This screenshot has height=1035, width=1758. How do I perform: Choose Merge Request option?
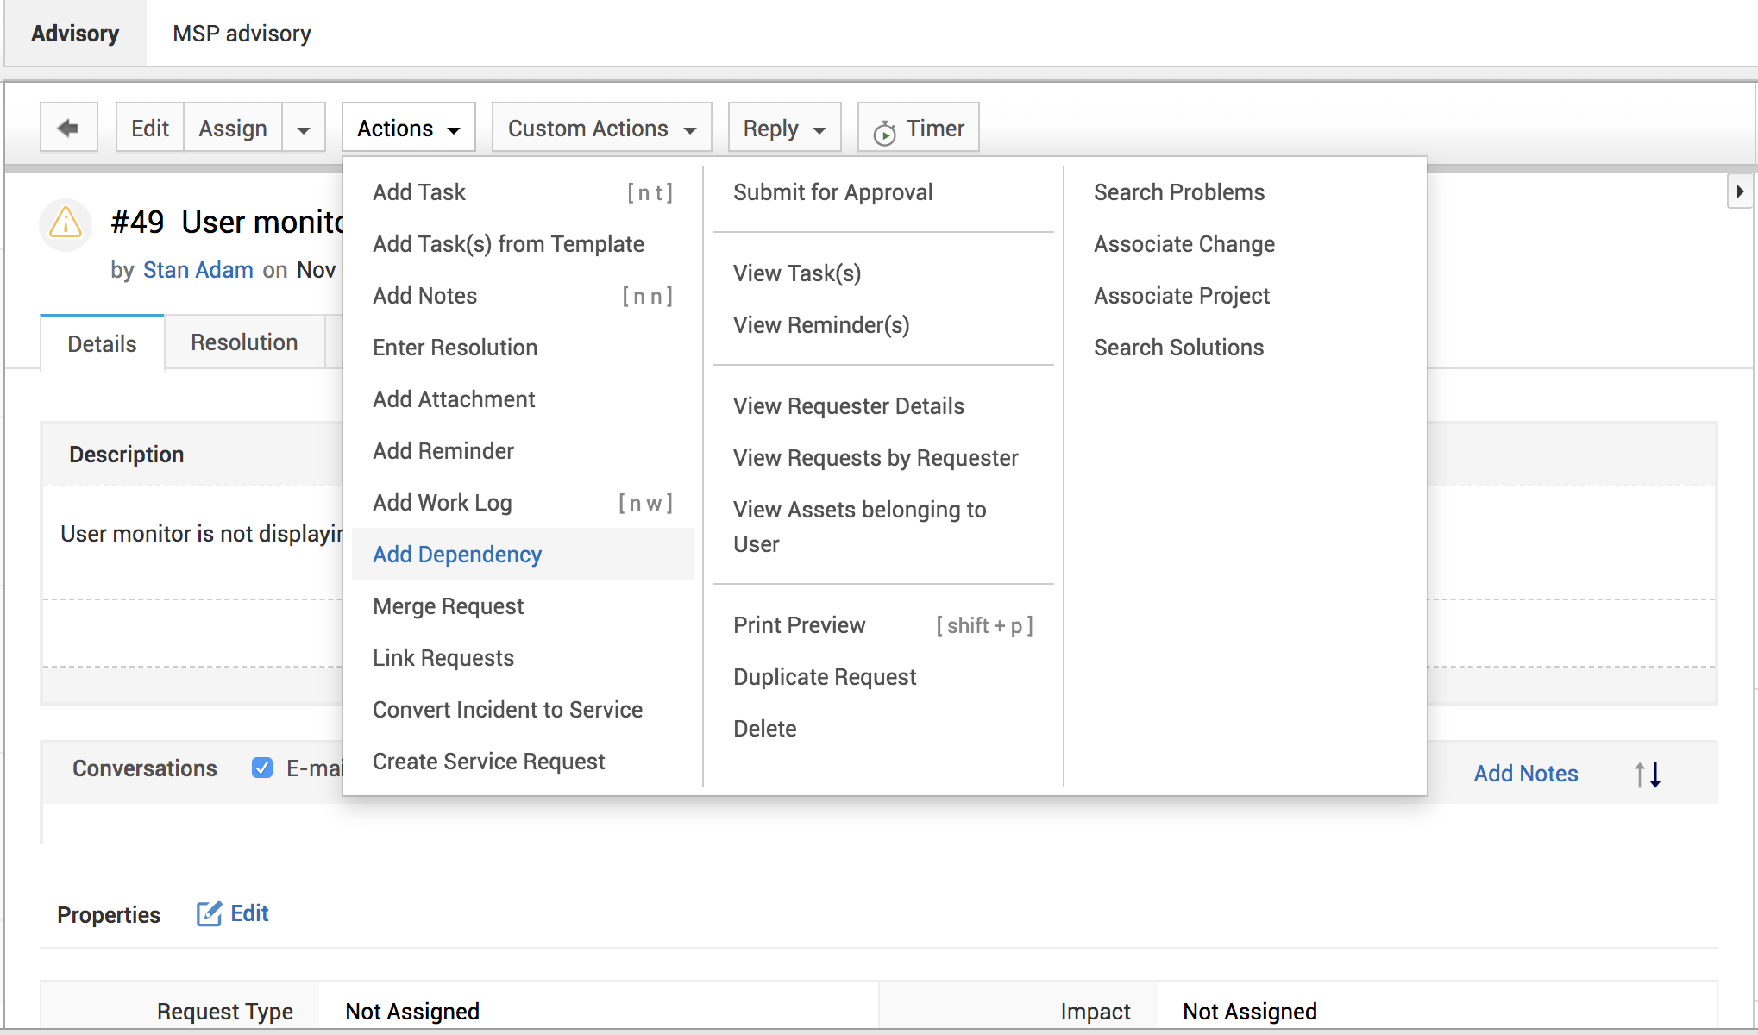pos(448,605)
